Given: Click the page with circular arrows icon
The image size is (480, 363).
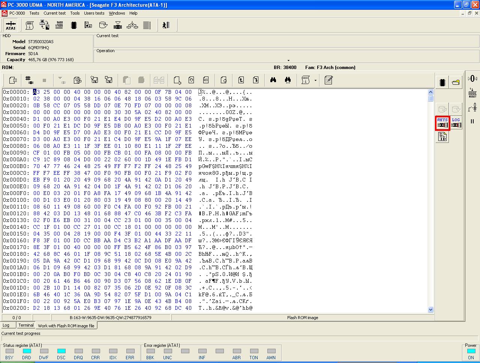Looking at the screenshot, I should tap(78, 80).
